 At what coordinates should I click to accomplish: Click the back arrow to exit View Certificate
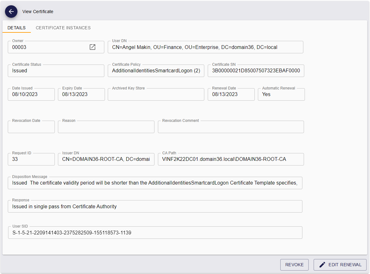point(11,12)
